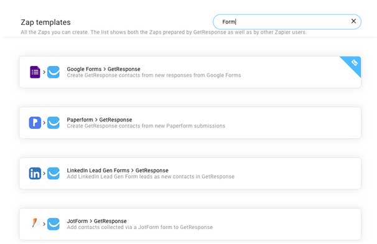Click the GetResponse icon in Paperform row
Viewport: 377px width, 244px height.
click(54, 123)
